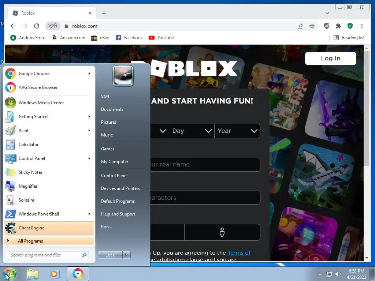The image size is (375, 281).
Task: Open Reading list
Action: 349,38
